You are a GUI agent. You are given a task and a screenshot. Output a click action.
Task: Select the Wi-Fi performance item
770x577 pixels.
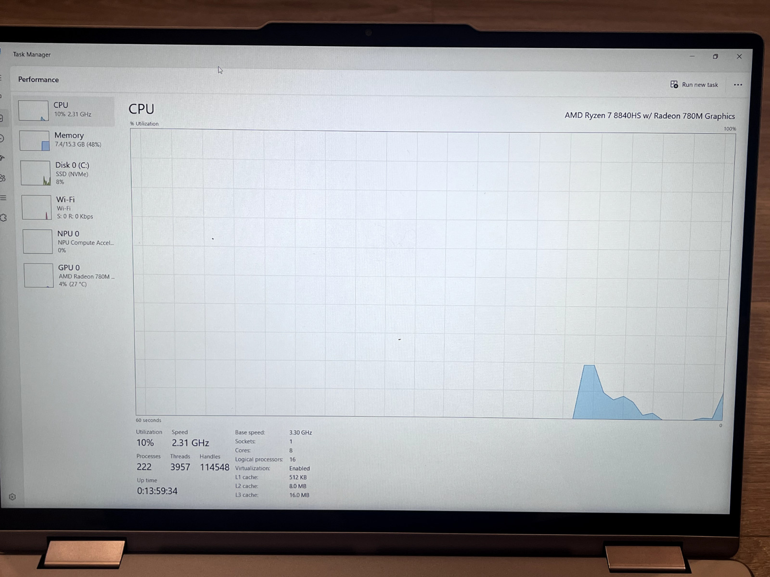pyautogui.click(x=68, y=207)
